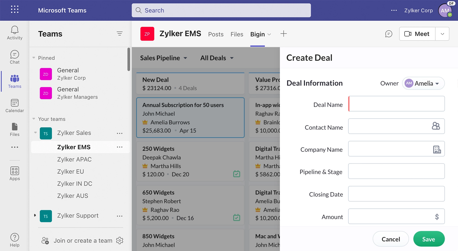
Task: Open the Owner Amelia dropdown
Action: [x=423, y=83]
